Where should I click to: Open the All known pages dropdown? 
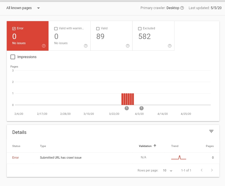pyautogui.click(x=23, y=8)
